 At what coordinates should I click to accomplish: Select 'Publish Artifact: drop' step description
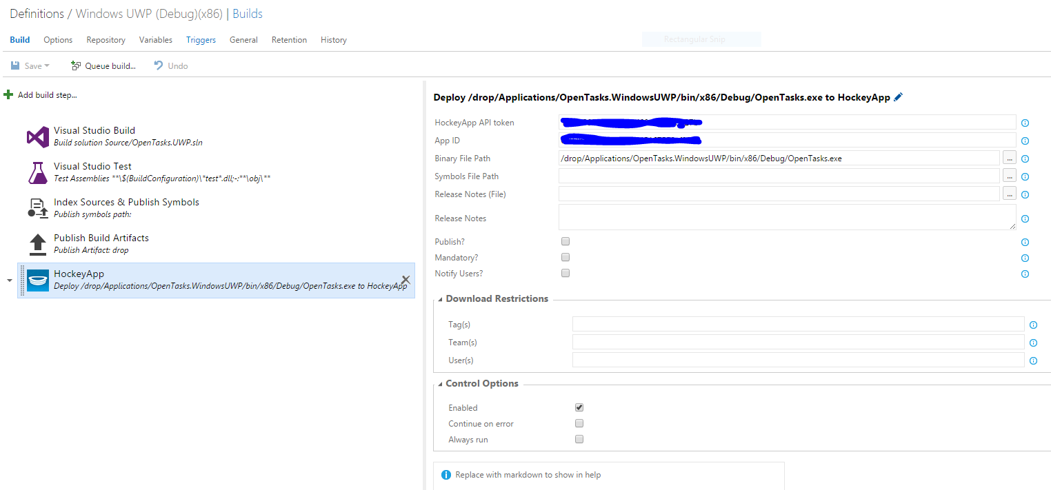[x=91, y=250]
